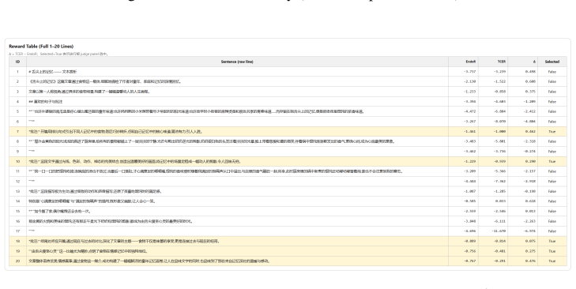
Task: Click the True value in row 20
Action: click(x=552, y=261)
